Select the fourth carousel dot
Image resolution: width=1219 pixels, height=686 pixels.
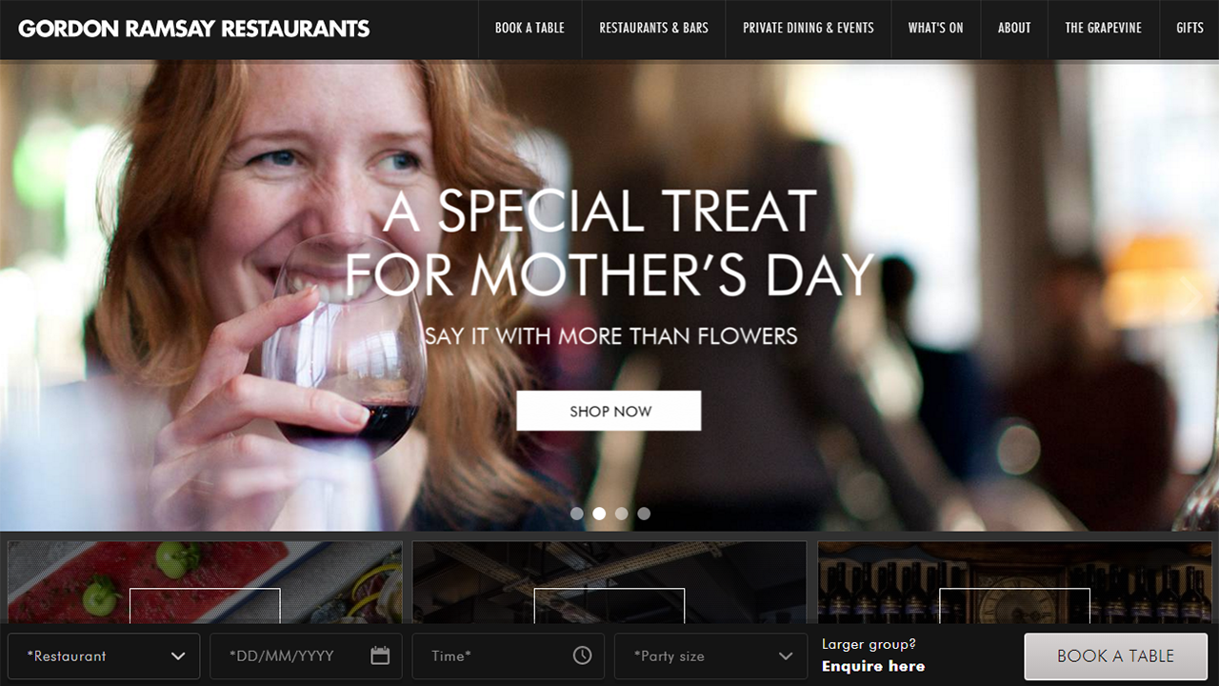coord(644,514)
